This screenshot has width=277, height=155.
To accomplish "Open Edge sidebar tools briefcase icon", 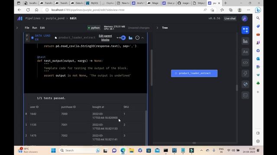I will 258,34.
